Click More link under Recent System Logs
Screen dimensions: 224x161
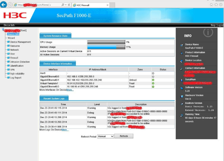65,130
